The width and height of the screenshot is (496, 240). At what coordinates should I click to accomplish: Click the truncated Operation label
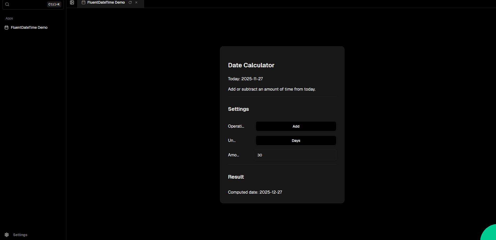pyautogui.click(x=236, y=126)
